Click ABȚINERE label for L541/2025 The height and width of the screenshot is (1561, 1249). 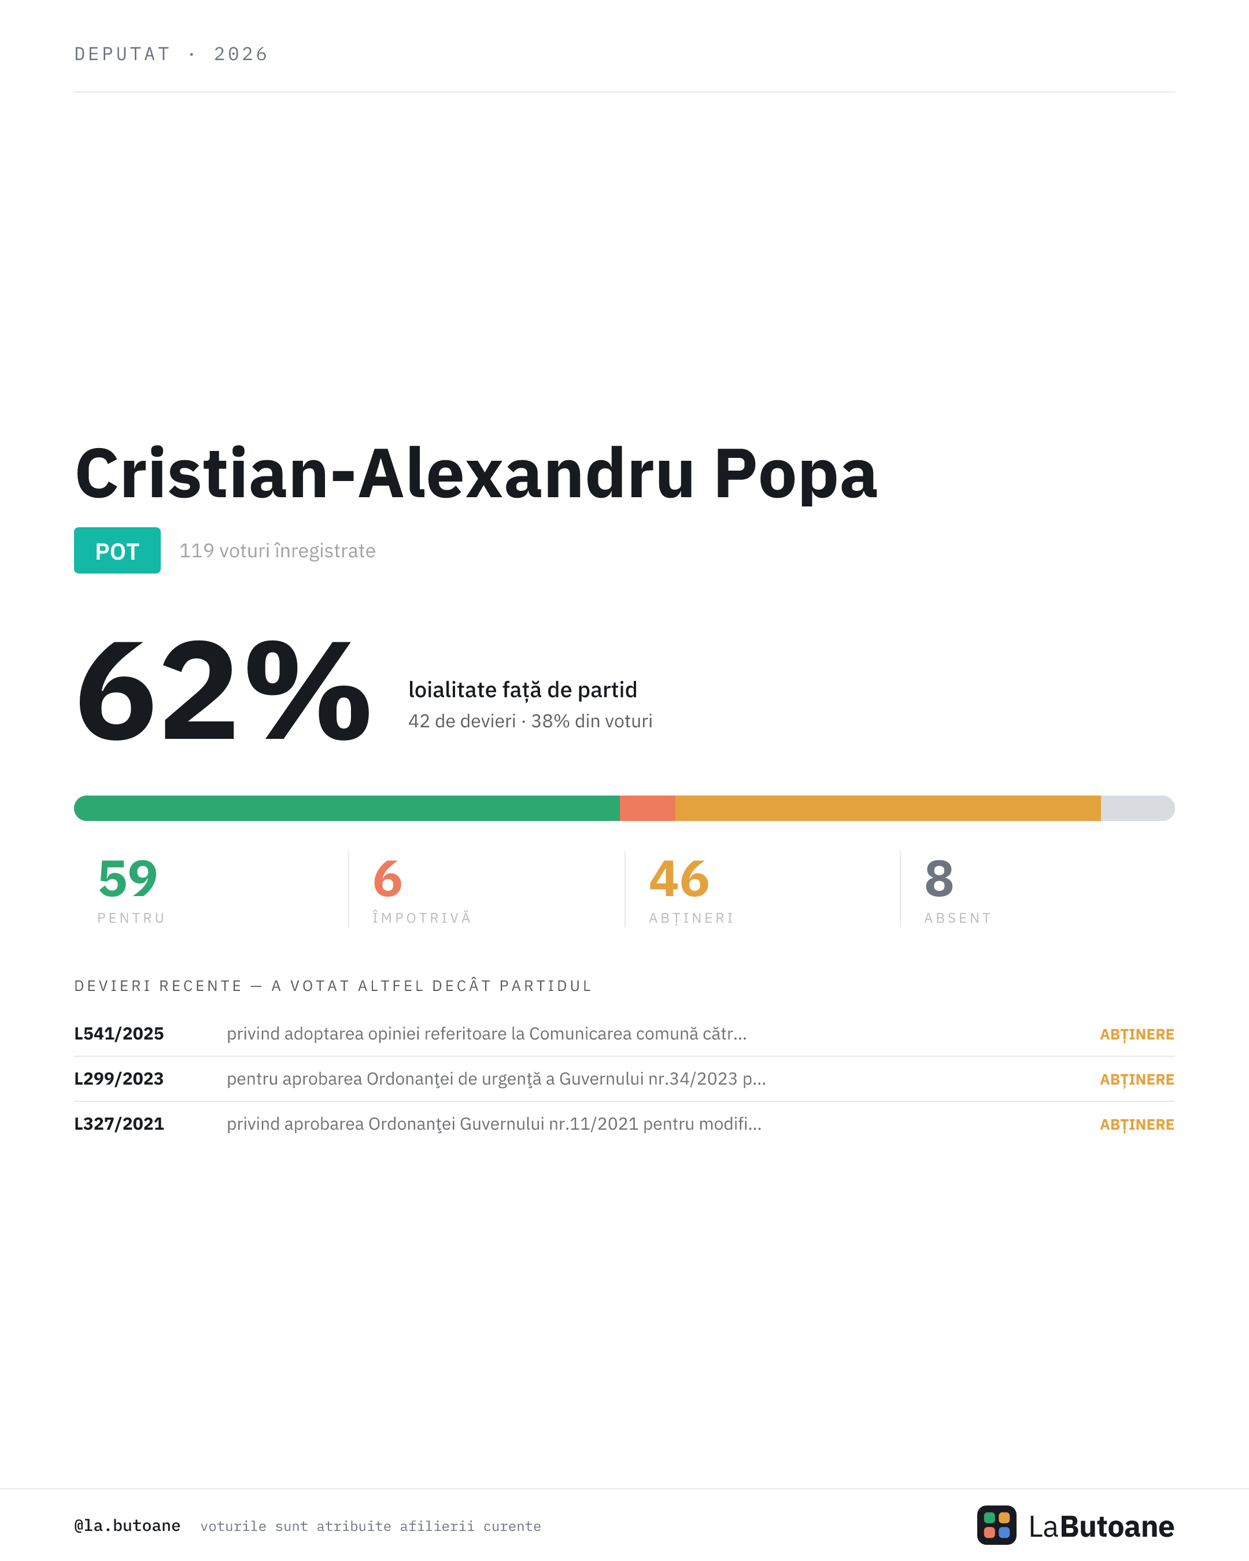[1137, 1035]
